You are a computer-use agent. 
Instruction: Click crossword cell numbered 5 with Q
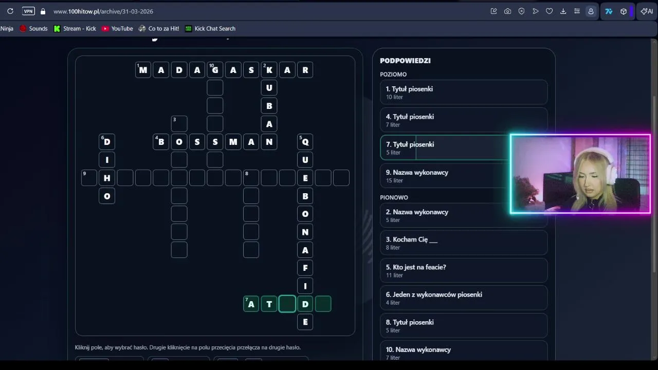point(305,142)
